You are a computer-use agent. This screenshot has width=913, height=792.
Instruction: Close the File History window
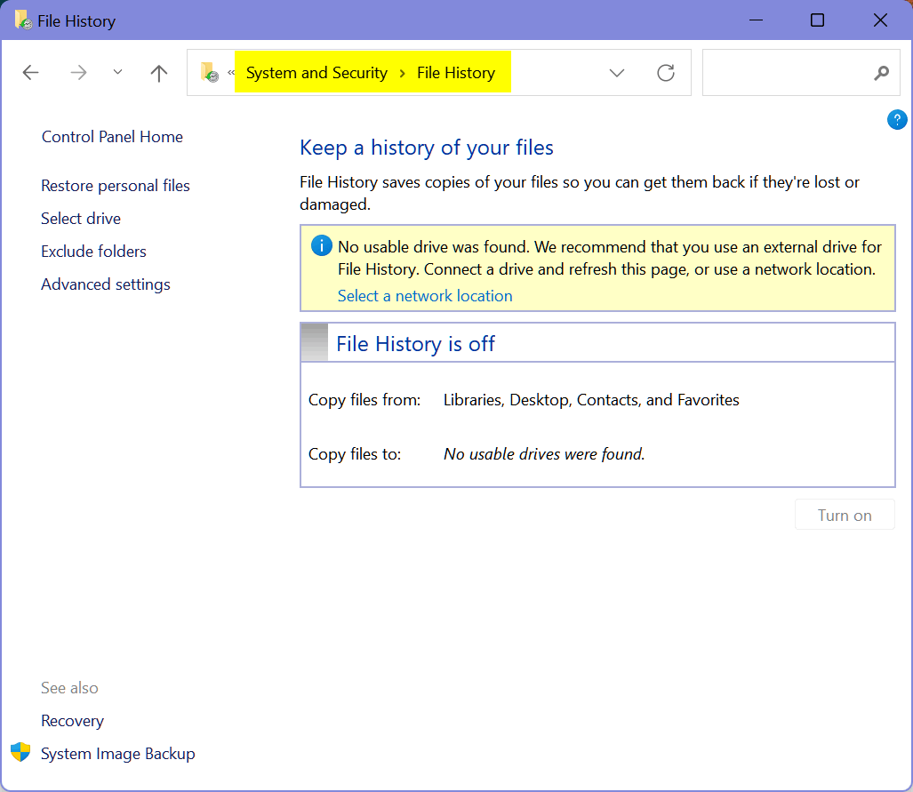(880, 20)
